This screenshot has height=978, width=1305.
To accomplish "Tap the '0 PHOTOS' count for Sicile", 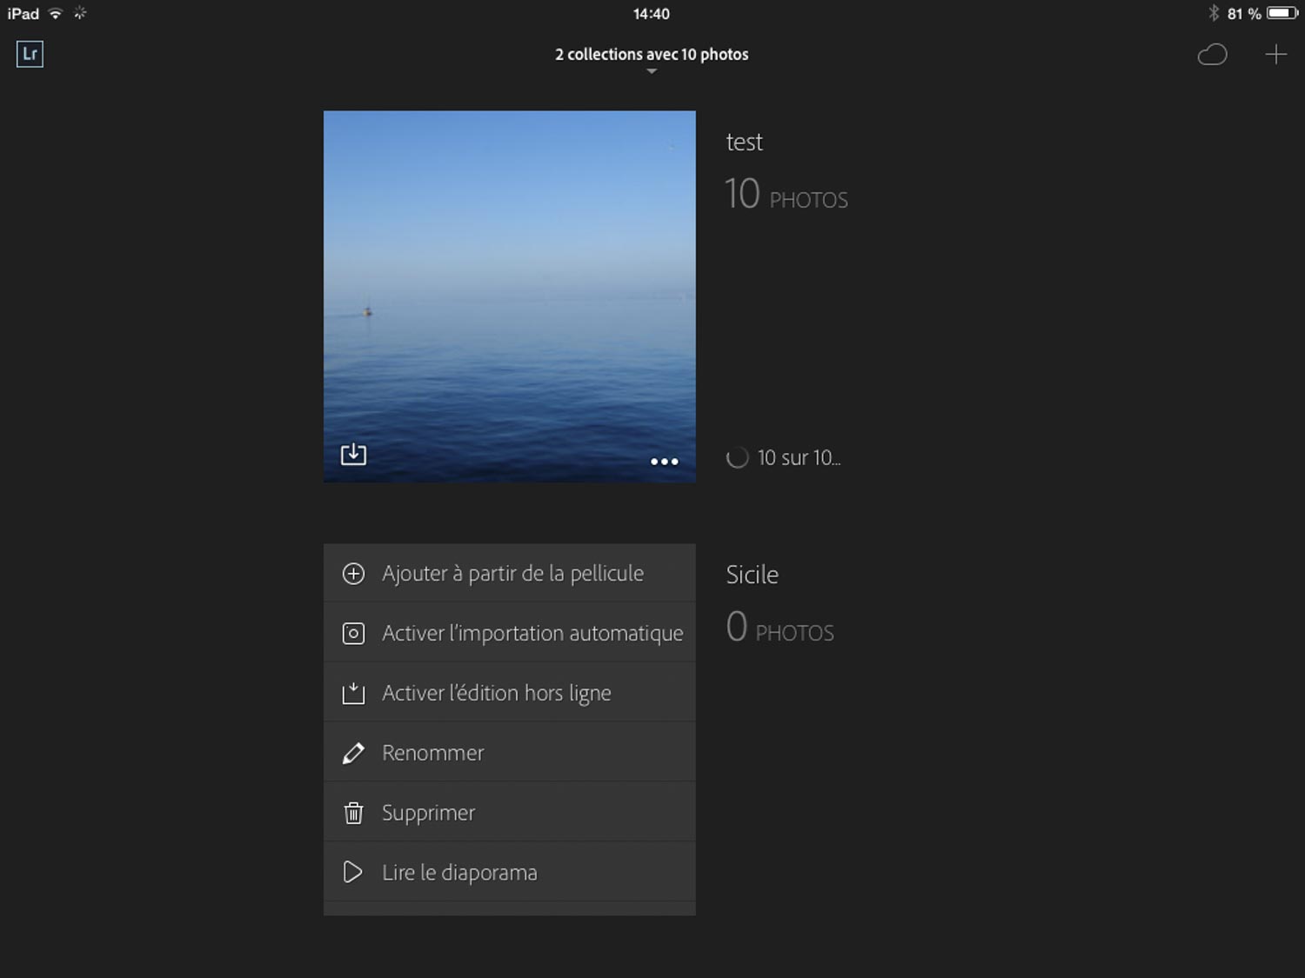I will pyautogui.click(x=780, y=627).
